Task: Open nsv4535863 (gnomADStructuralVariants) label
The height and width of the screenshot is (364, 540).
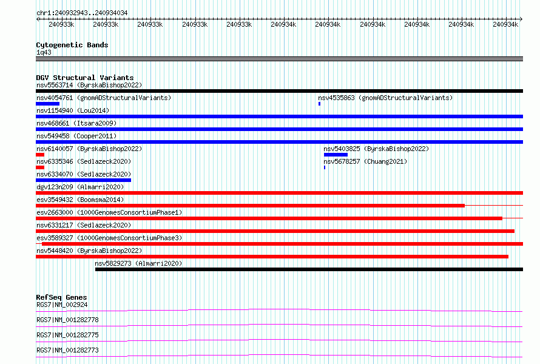Action: coord(385,98)
